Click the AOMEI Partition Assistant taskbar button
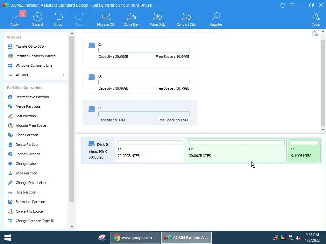Screen dimensions: 326x244 [187, 238]
